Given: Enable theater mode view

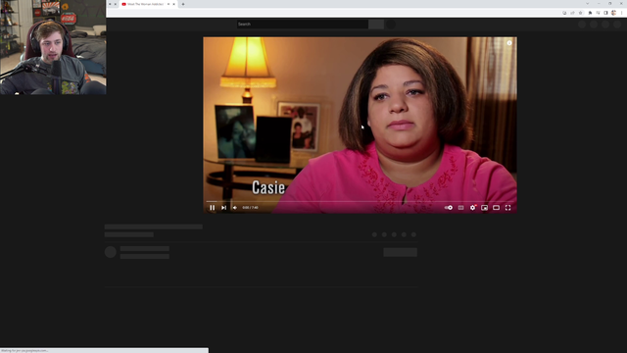Looking at the screenshot, I should click(496, 208).
